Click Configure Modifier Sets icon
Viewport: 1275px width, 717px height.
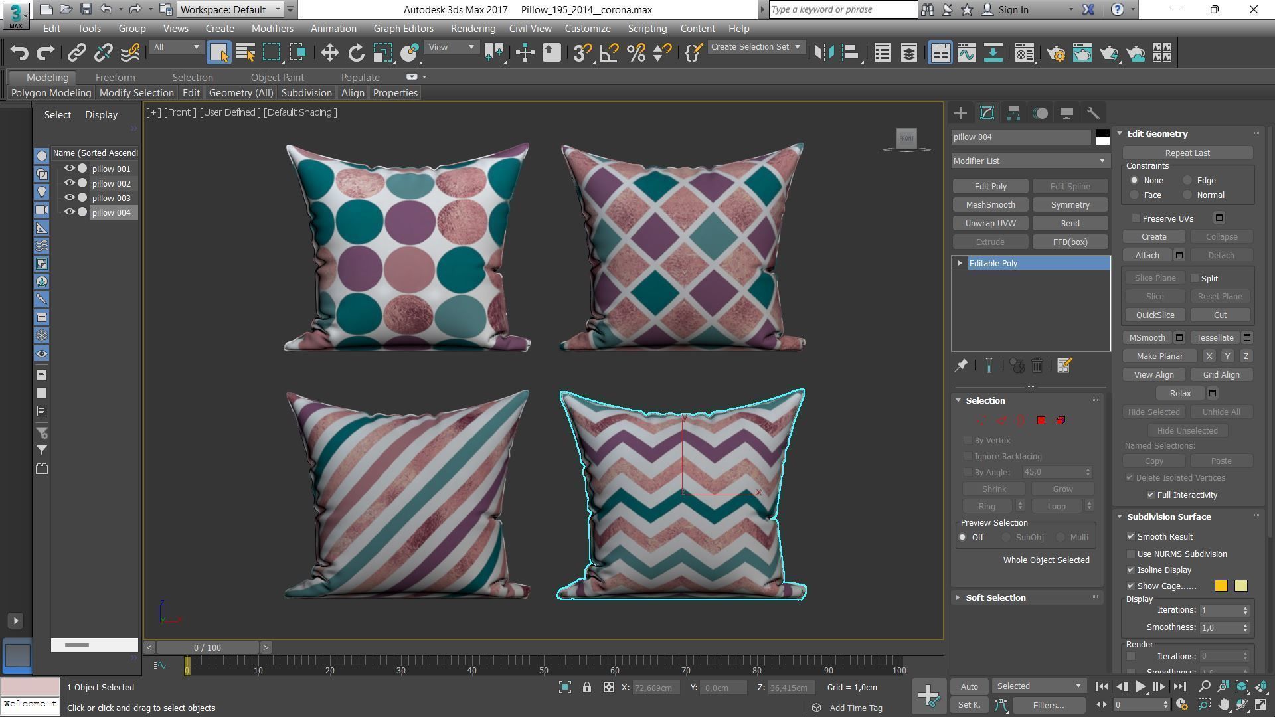tap(1064, 366)
